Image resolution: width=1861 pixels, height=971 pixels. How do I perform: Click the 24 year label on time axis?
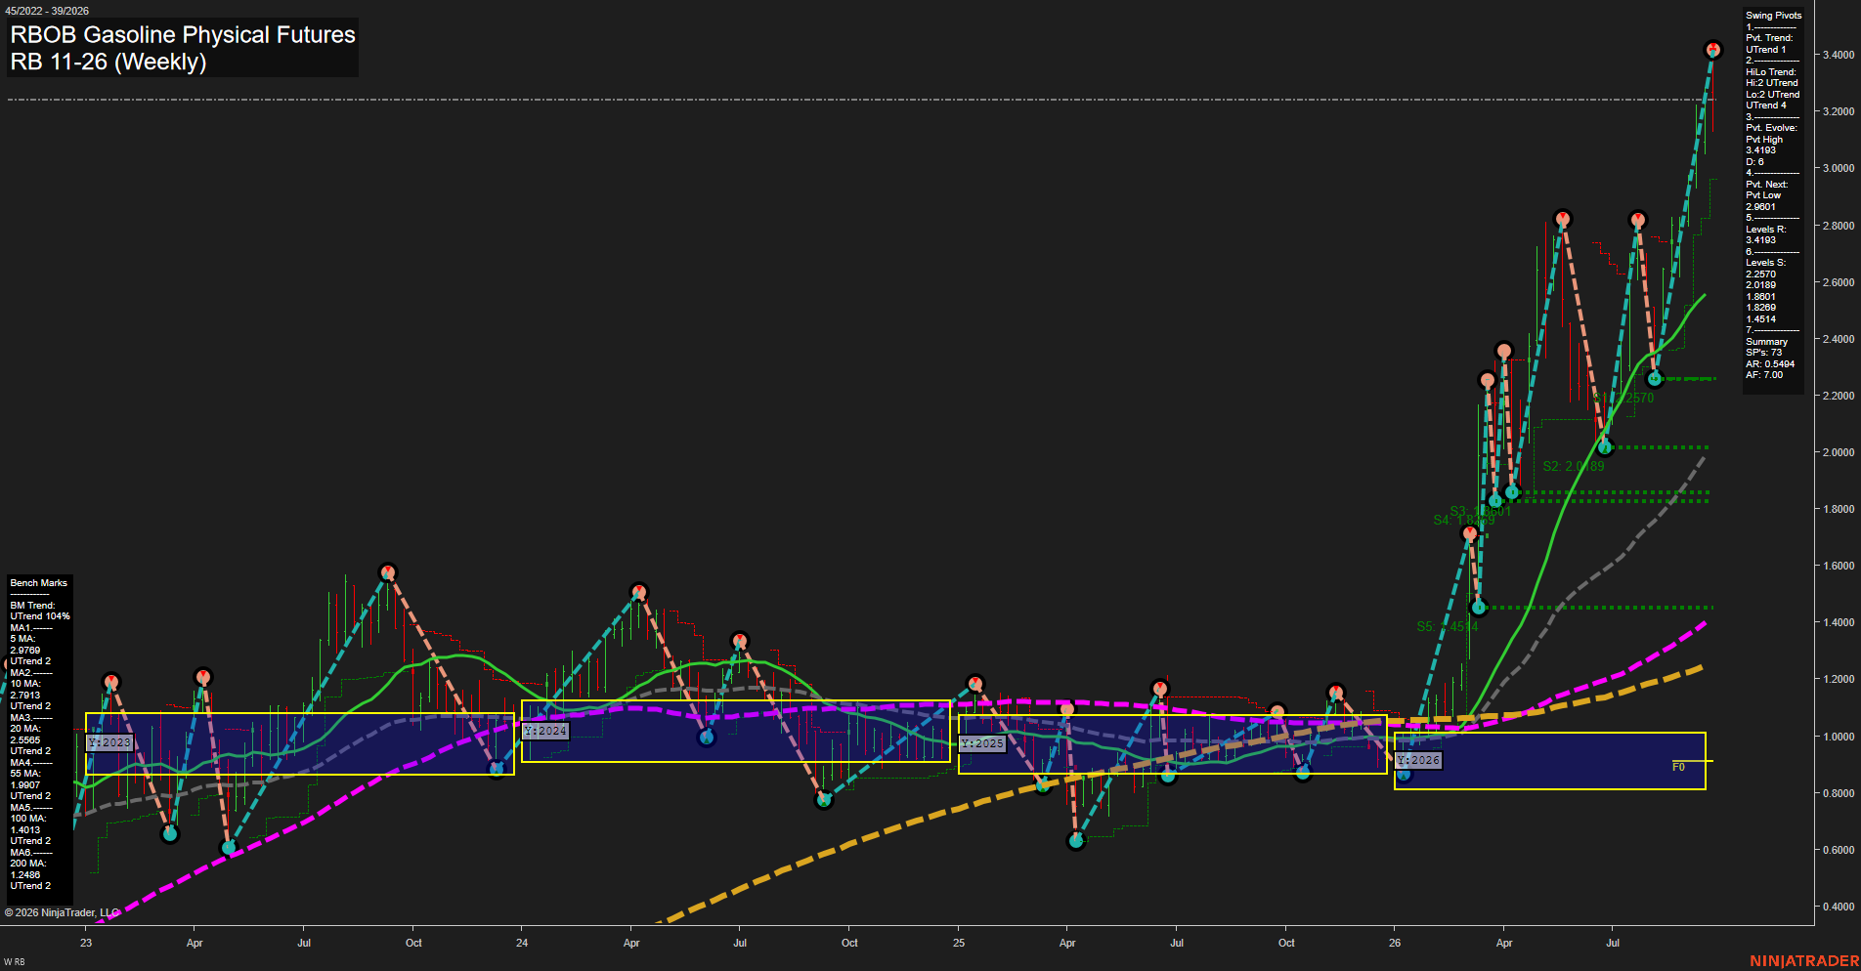pyautogui.click(x=522, y=943)
